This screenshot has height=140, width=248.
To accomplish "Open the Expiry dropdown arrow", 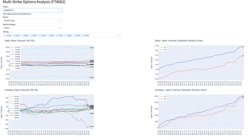I will click(x=61, y=21).
